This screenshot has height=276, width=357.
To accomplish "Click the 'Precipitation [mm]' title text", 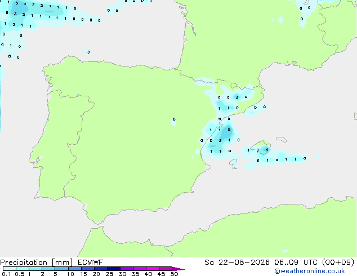I will tap(37, 262).
